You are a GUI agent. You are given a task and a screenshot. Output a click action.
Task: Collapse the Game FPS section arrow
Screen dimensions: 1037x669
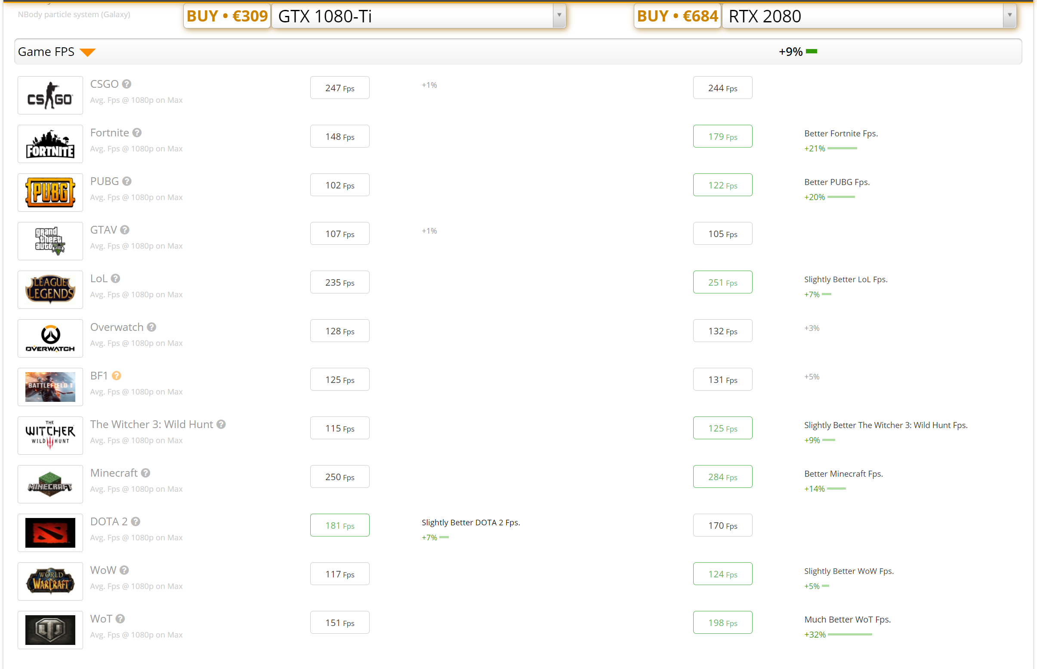88,52
